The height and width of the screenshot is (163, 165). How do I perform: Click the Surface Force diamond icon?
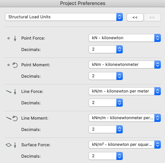tap(9, 145)
